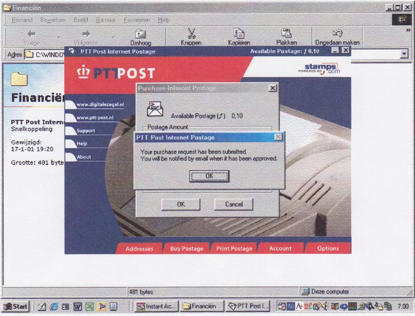Switch to Instant Ac... taskbar button

(x=156, y=307)
